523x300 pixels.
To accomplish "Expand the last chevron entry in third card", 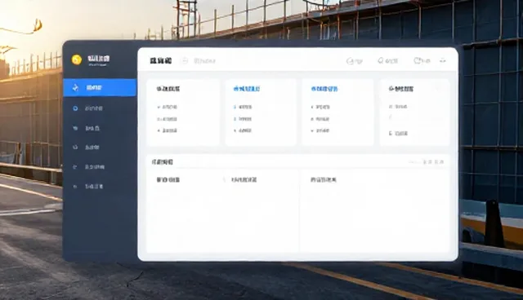I will pyautogui.click(x=320, y=130).
